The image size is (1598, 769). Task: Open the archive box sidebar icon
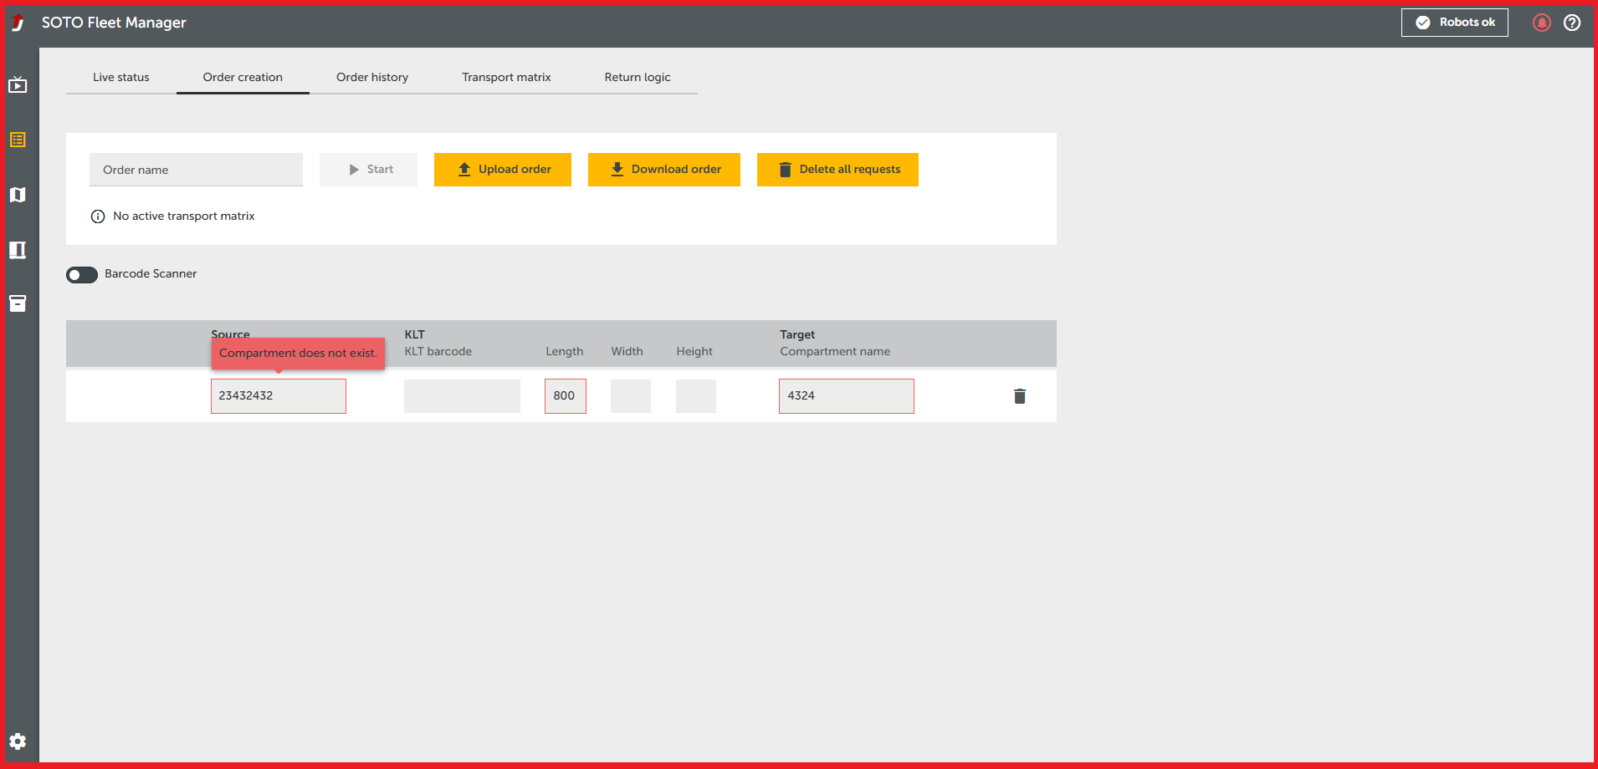[18, 303]
